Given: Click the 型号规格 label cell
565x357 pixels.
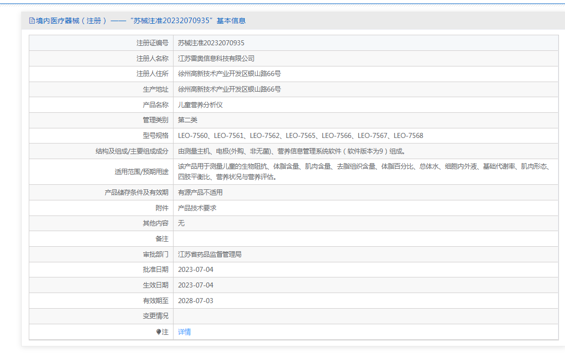Looking at the screenshot, I should click(x=101, y=135).
